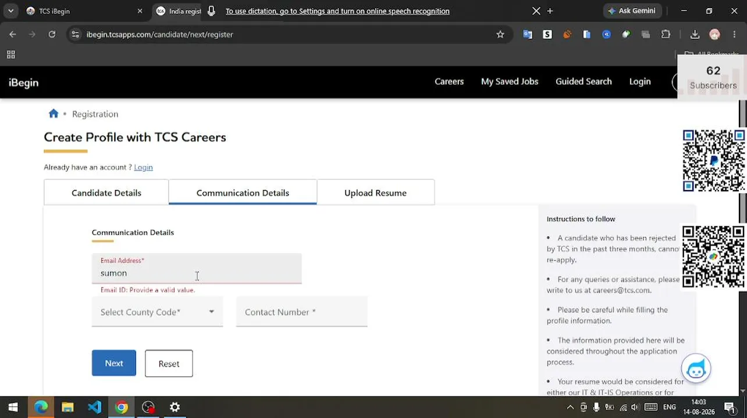
Task: Open a new browser tab
Action: (550, 11)
